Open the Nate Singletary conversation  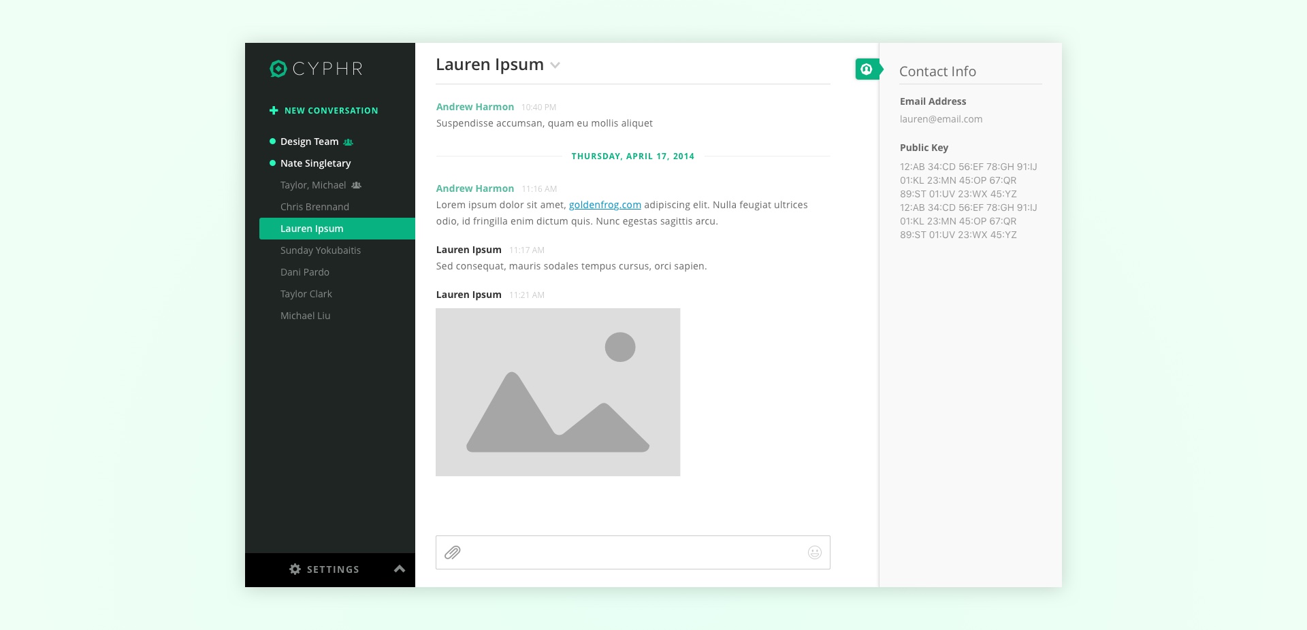(316, 163)
